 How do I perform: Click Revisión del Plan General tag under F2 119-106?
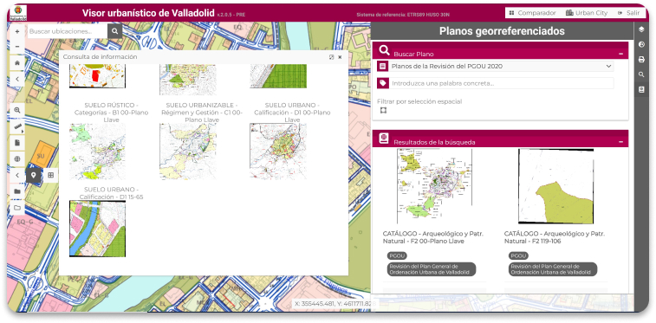pos(553,269)
